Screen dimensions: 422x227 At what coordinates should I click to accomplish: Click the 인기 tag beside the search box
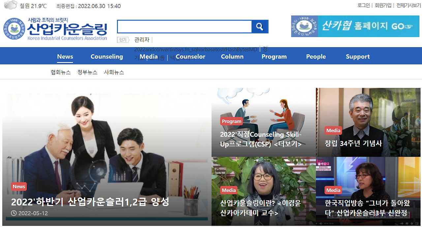click(x=124, y=39)
